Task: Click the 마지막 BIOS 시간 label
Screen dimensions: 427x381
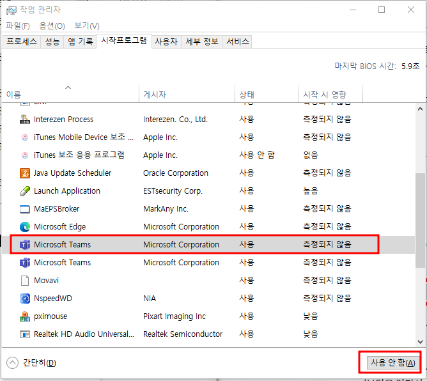Action: (365, 66)
